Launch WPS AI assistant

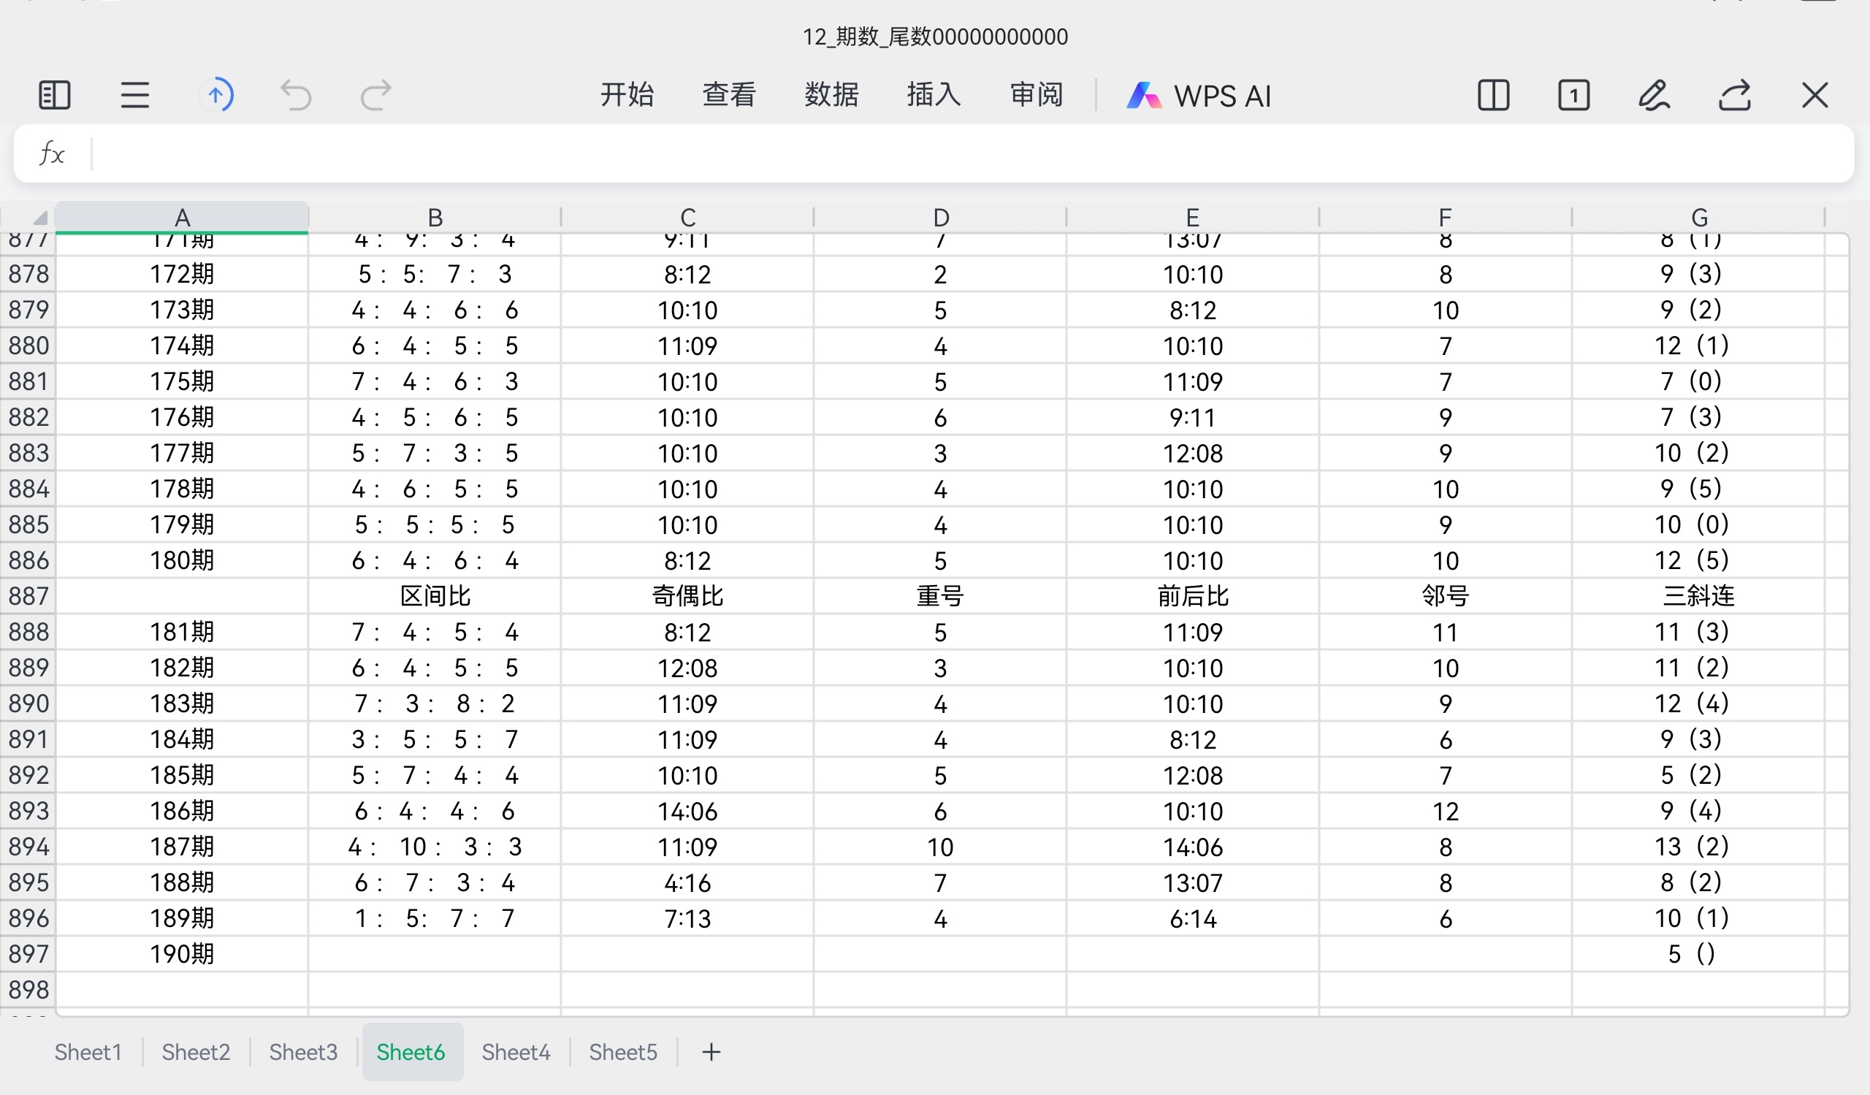pyautogui.click(x=1199, y=96)
